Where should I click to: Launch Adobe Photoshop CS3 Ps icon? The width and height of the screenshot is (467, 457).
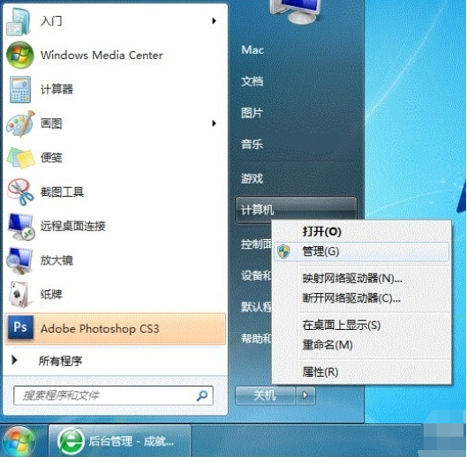pos(20,328)
